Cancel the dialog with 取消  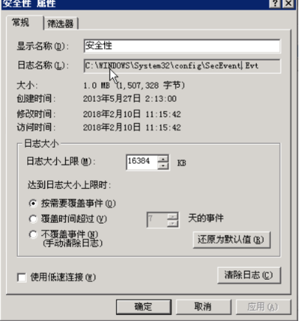(x=203, y=307)
